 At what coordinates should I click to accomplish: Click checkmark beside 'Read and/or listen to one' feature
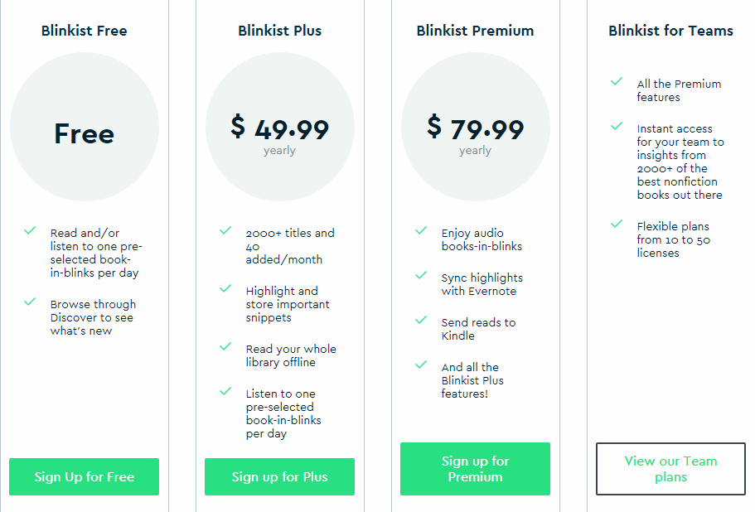tap(30, 230)
